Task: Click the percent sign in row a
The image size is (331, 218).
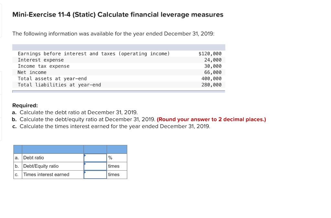Action: [110, 158]
